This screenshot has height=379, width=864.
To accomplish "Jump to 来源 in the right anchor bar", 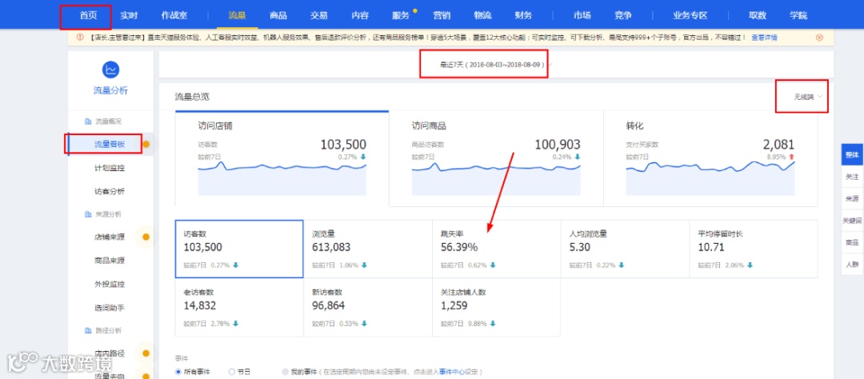I will pos(852,198).
